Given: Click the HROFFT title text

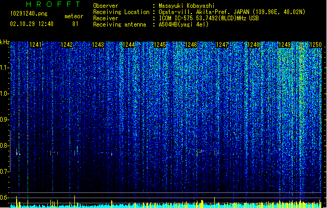Looking at the screenshot, I should click(54, 4).
